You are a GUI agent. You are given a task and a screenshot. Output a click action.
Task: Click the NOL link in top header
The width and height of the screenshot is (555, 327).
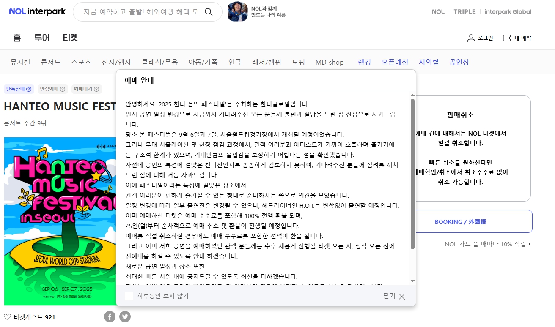tap(438, 12)
